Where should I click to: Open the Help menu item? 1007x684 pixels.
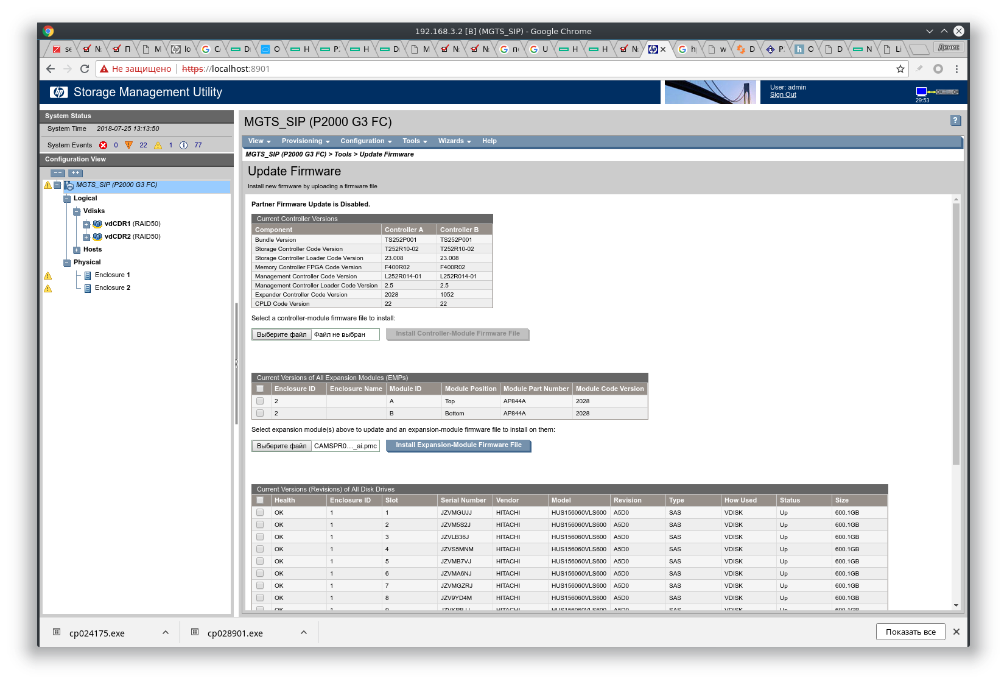[489, 141]
